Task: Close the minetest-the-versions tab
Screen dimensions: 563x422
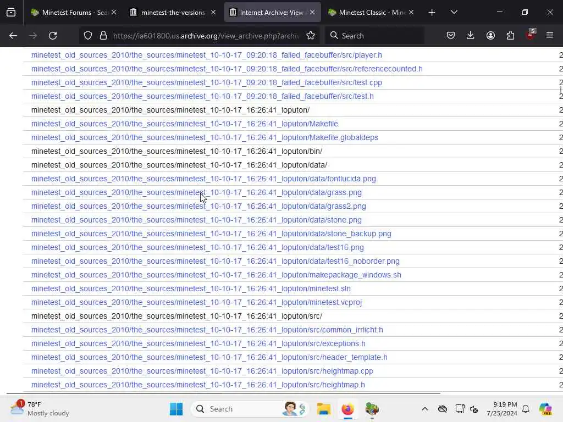Action: (213, 13)
